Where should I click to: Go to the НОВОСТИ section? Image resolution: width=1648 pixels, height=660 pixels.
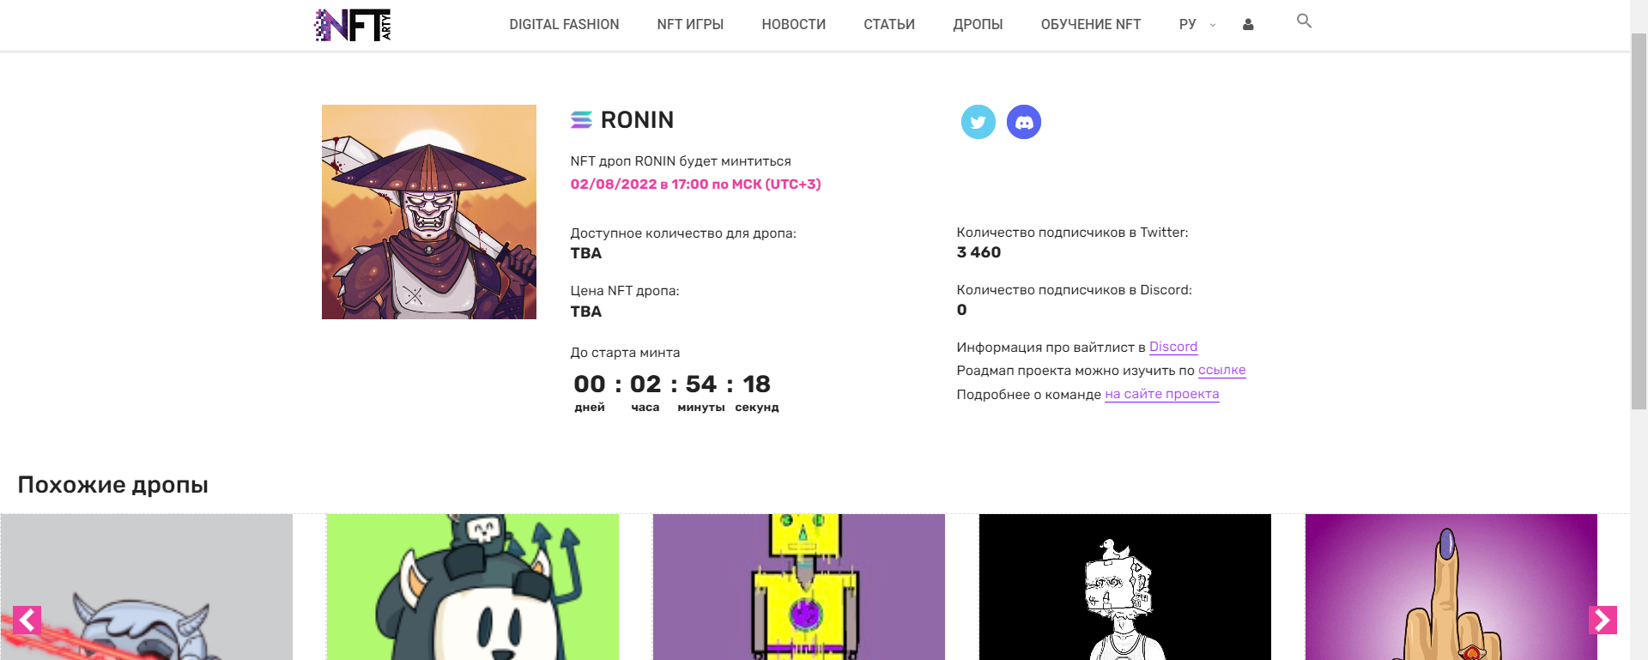(x=793, y=25)
